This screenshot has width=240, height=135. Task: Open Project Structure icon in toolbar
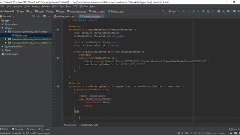point(234,11)
